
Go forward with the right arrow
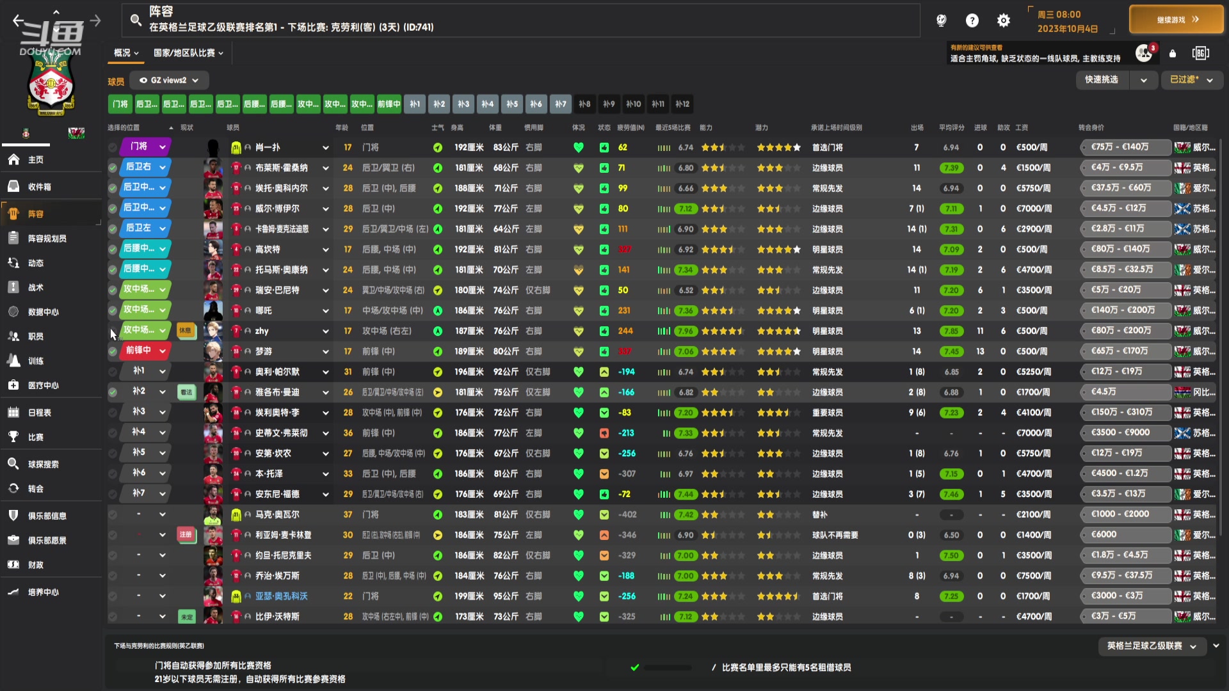click(95, 20)
